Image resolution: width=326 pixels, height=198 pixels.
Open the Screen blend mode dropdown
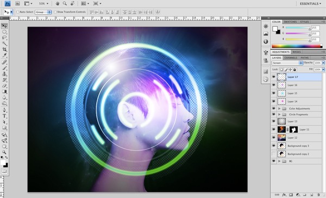[287, 63]
